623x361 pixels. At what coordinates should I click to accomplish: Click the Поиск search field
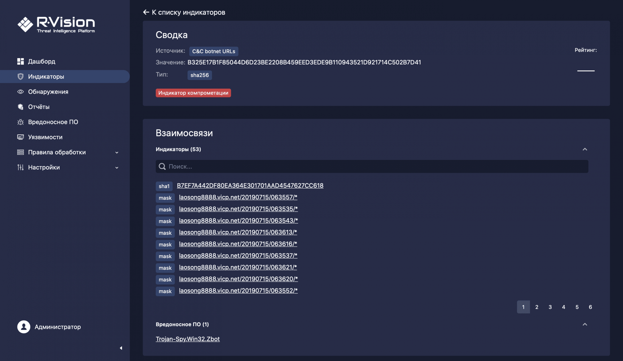coord(372,166)
